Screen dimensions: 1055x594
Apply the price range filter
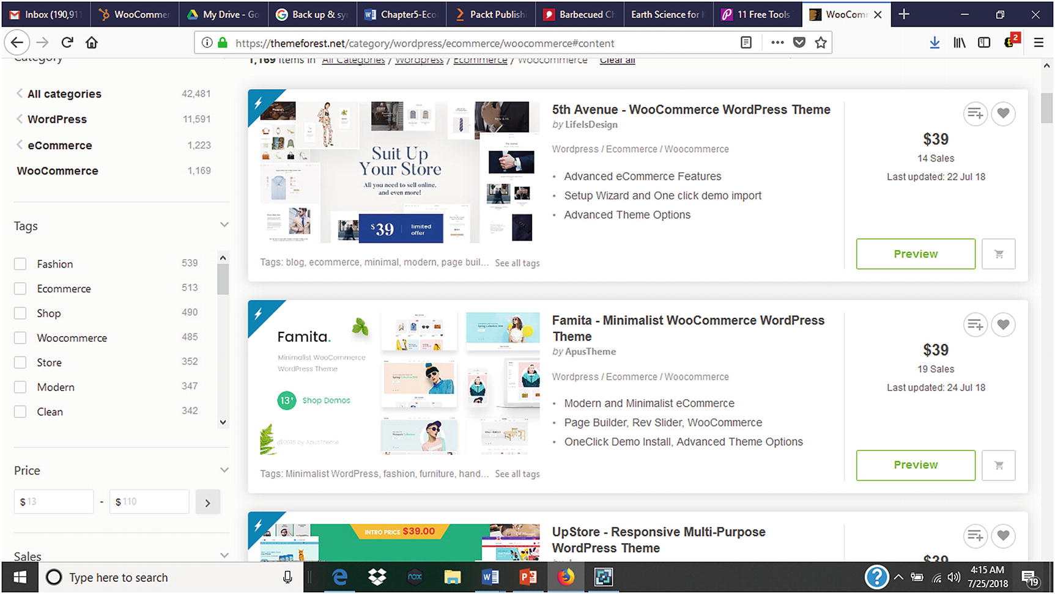[208, 502]
